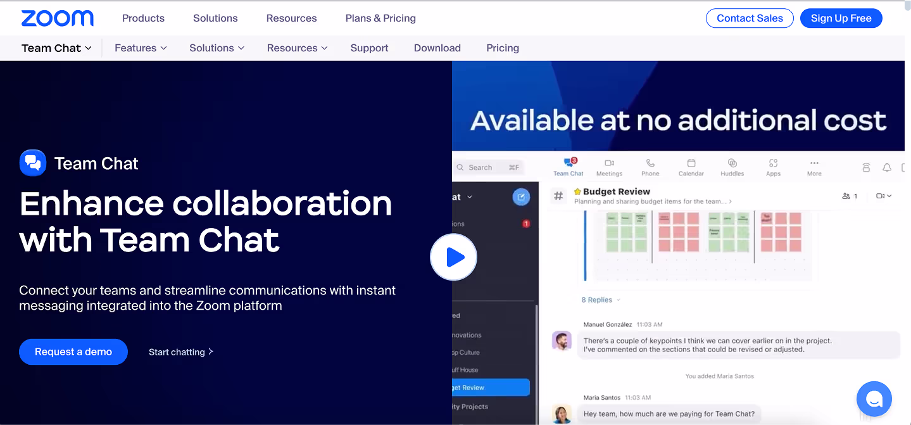Open Apps tab in the video app
Image resolution: width=911 pixels, height=425 pixels.
pos(773,167)
